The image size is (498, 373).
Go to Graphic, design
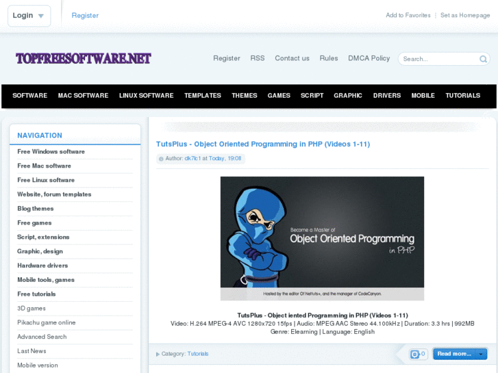(40, 251)
